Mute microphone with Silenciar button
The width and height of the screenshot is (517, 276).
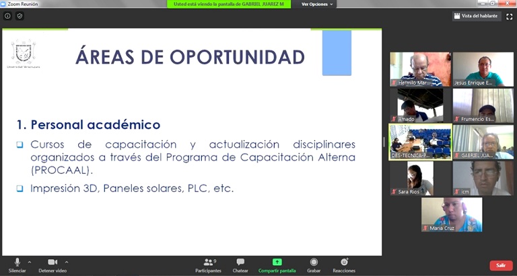(x=17, y=263)
